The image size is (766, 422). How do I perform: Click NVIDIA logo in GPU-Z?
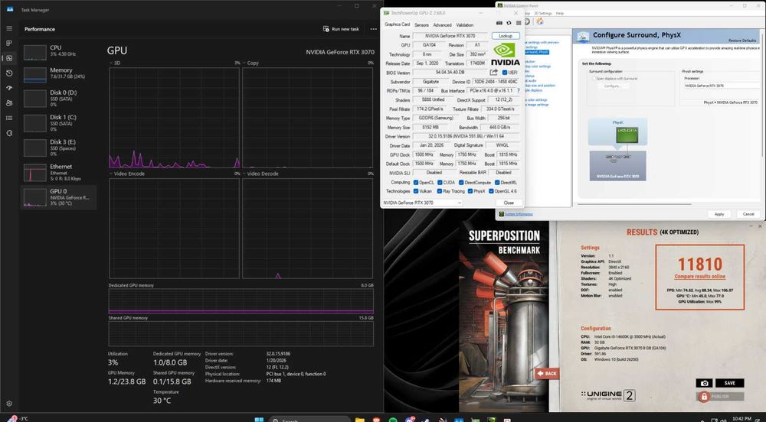tap(505, 54)
